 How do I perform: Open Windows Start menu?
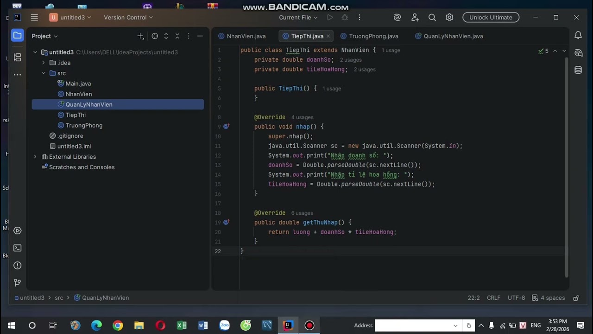point(11,325)
